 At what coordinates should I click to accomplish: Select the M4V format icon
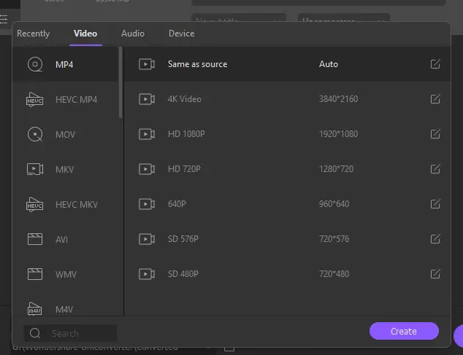35,309
